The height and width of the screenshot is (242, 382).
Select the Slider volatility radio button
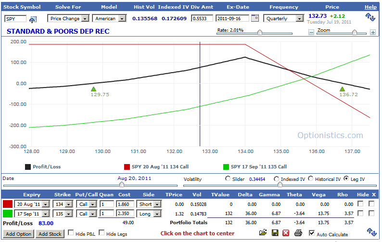(x=228, y=178)
